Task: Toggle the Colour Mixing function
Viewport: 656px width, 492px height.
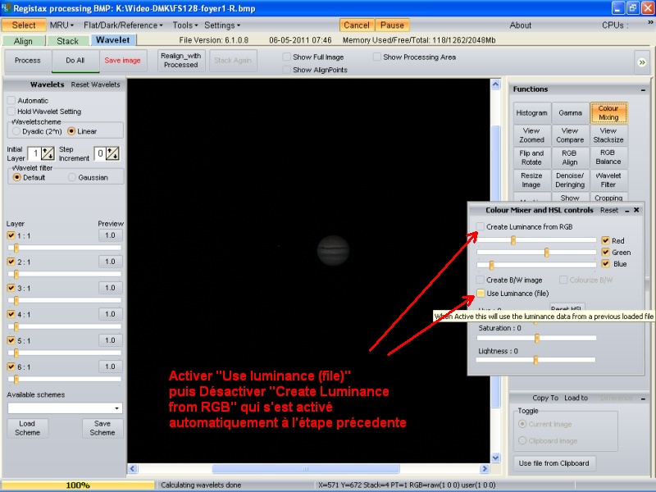Action: pyautogui.click(x=608, y=113)
